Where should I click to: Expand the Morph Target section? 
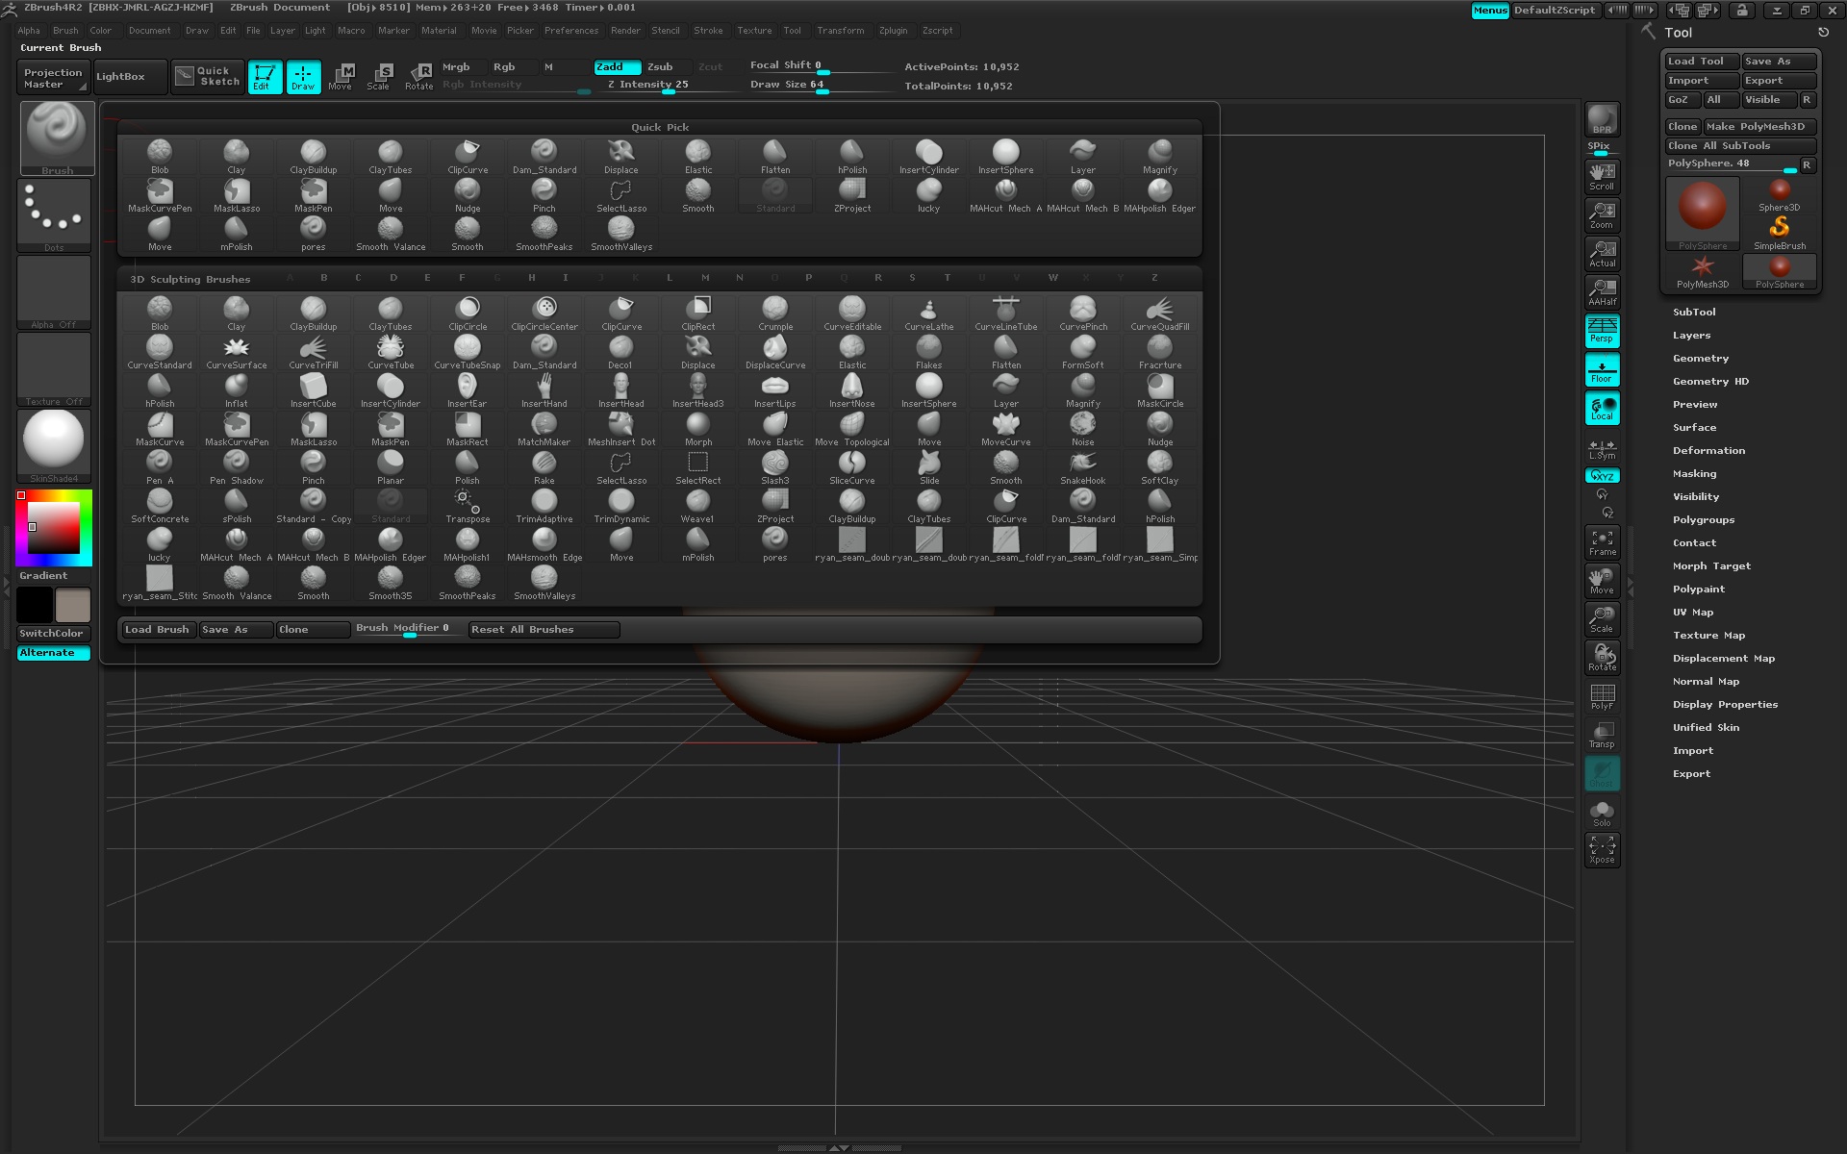coord(1711,566)
